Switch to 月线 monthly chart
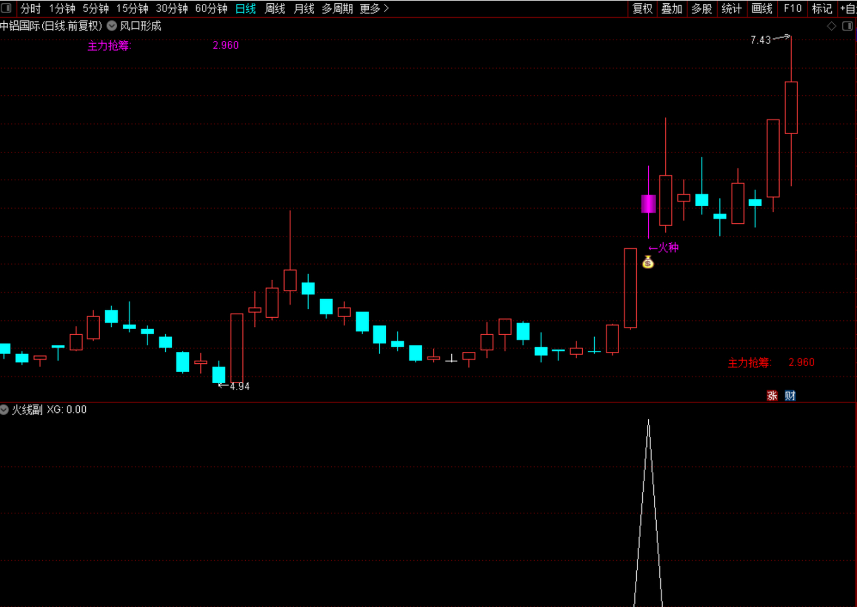Image resolution: width=857 pixels, height=607 pixels. point(304,9)
